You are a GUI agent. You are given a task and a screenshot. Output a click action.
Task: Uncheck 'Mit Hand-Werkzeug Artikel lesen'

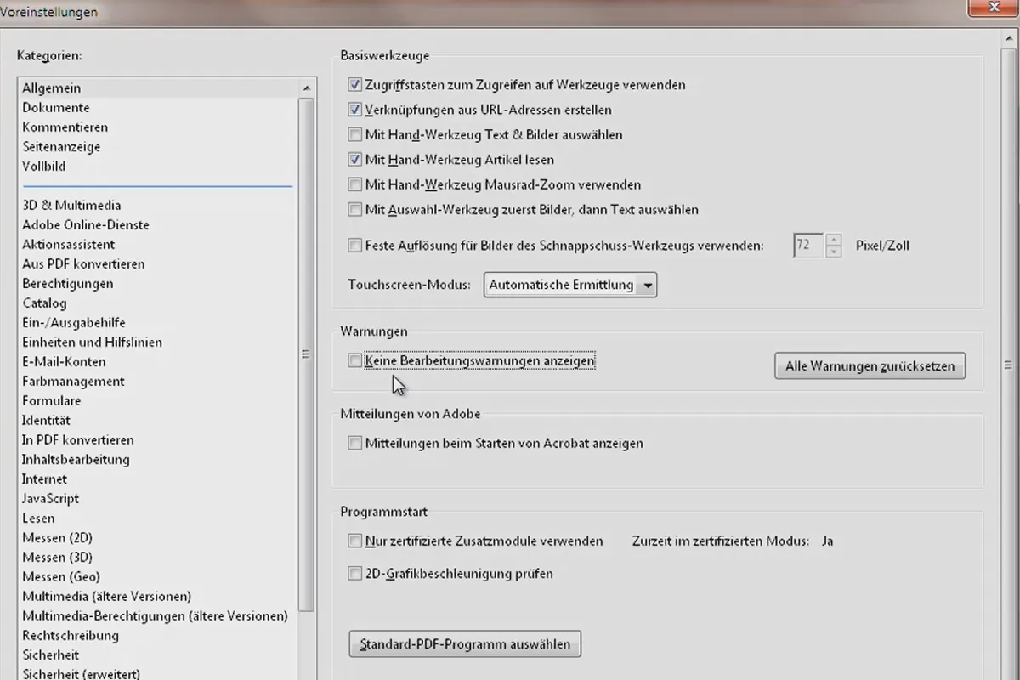click(354, 159)
